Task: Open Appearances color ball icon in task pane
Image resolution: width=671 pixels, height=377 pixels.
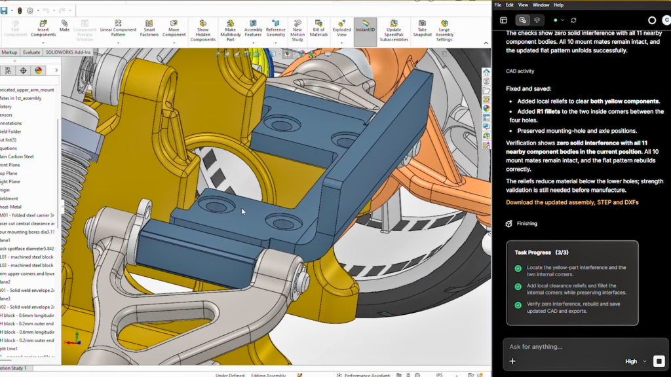Action: pyautogui.click(x=486, y=109)
